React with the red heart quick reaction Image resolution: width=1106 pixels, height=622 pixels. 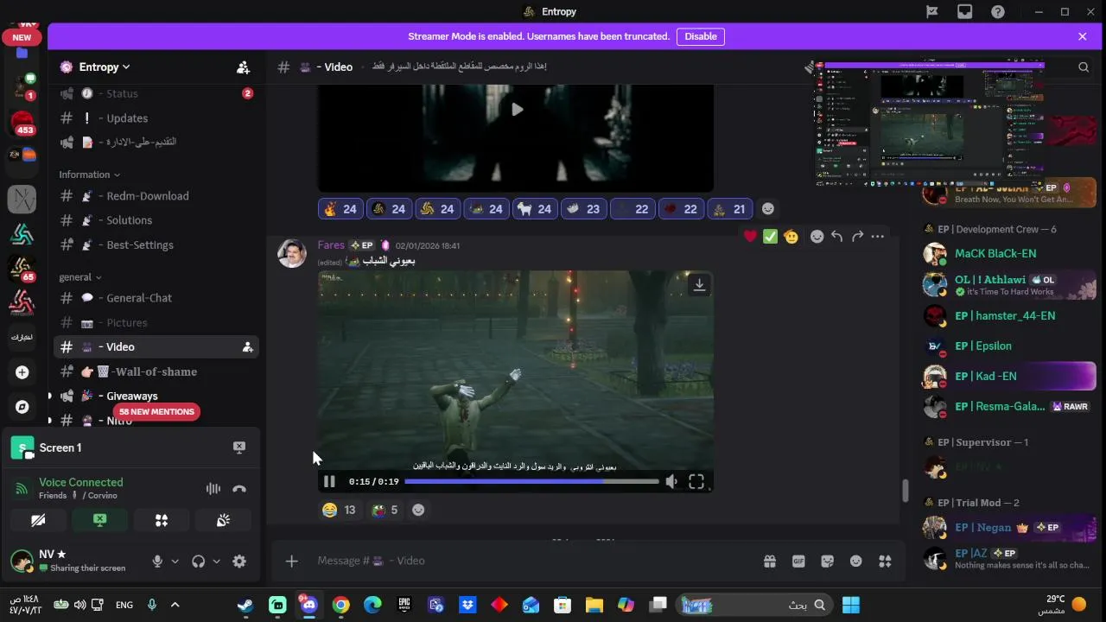pos(750,237)
